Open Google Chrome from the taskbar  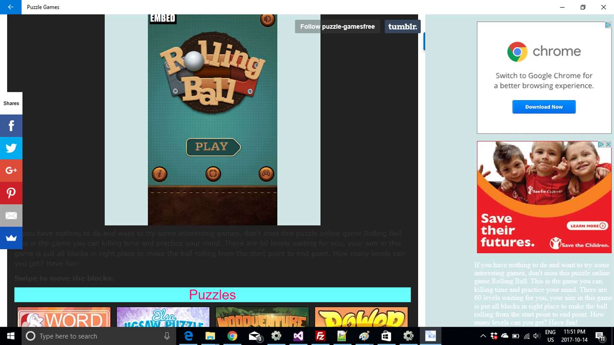tap(232, 336)
